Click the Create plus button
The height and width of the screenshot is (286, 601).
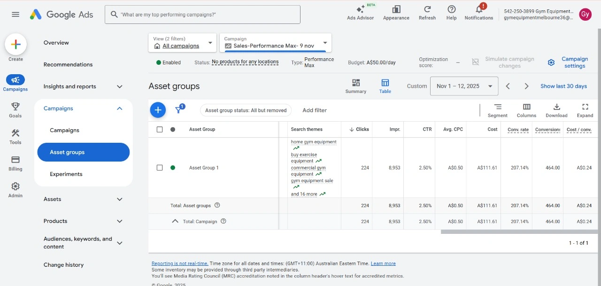pyautogui.click(x=15, y=45)
